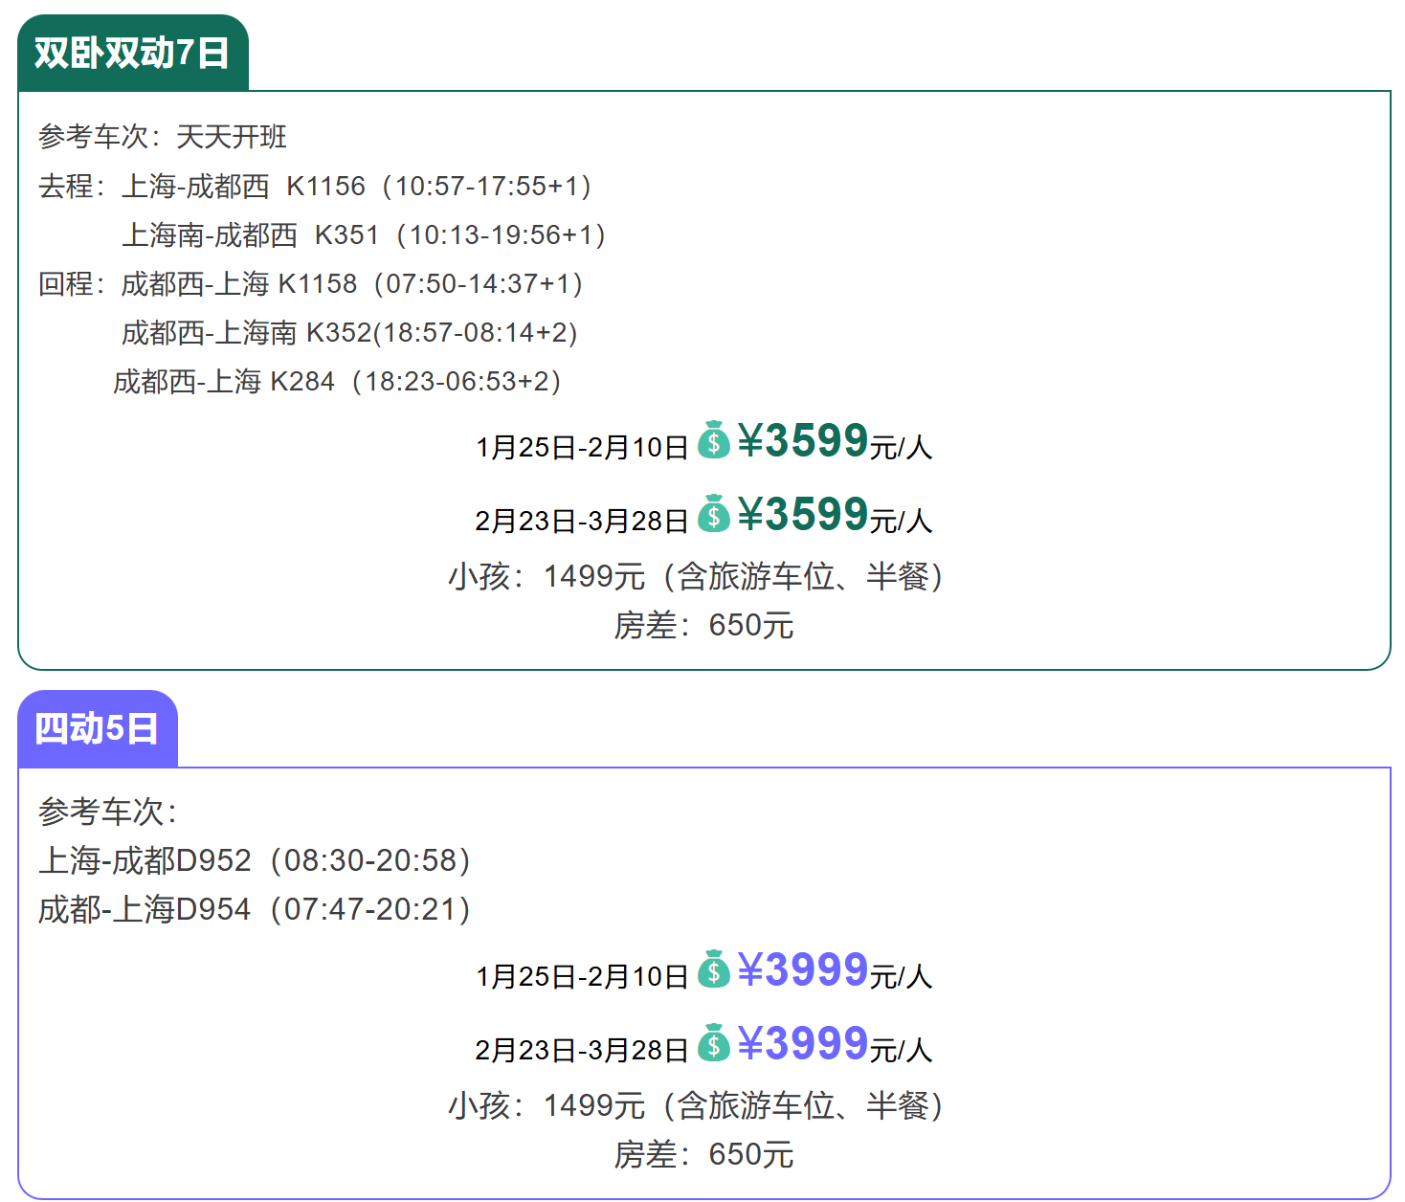This screenshot has height=1202, width=1405.
Task: Click the money bag icon next to second ¥3999
Action: tap(716, 1047)
